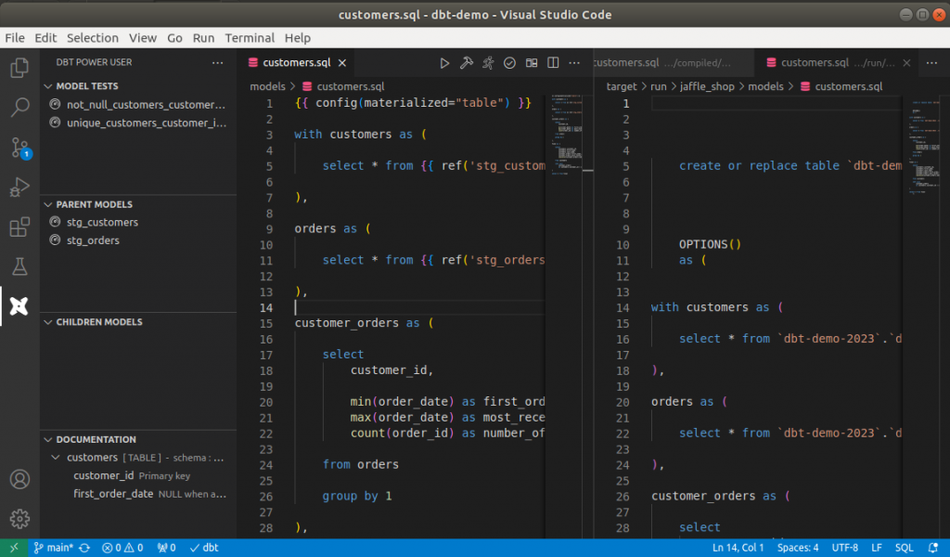950x557 pixels.
Task: Collapse the customers [TABLE] documentation node
Action: 56,458
